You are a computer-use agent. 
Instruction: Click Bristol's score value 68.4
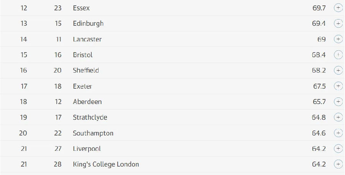tap(319, 55)
